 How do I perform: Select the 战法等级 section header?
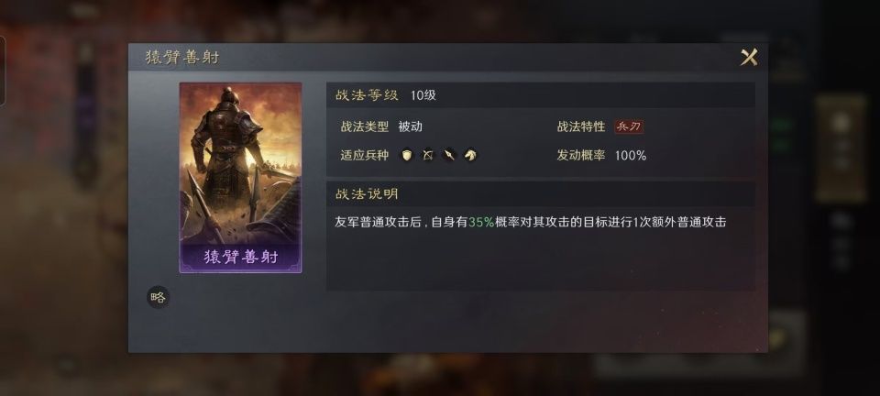point(367,95)
